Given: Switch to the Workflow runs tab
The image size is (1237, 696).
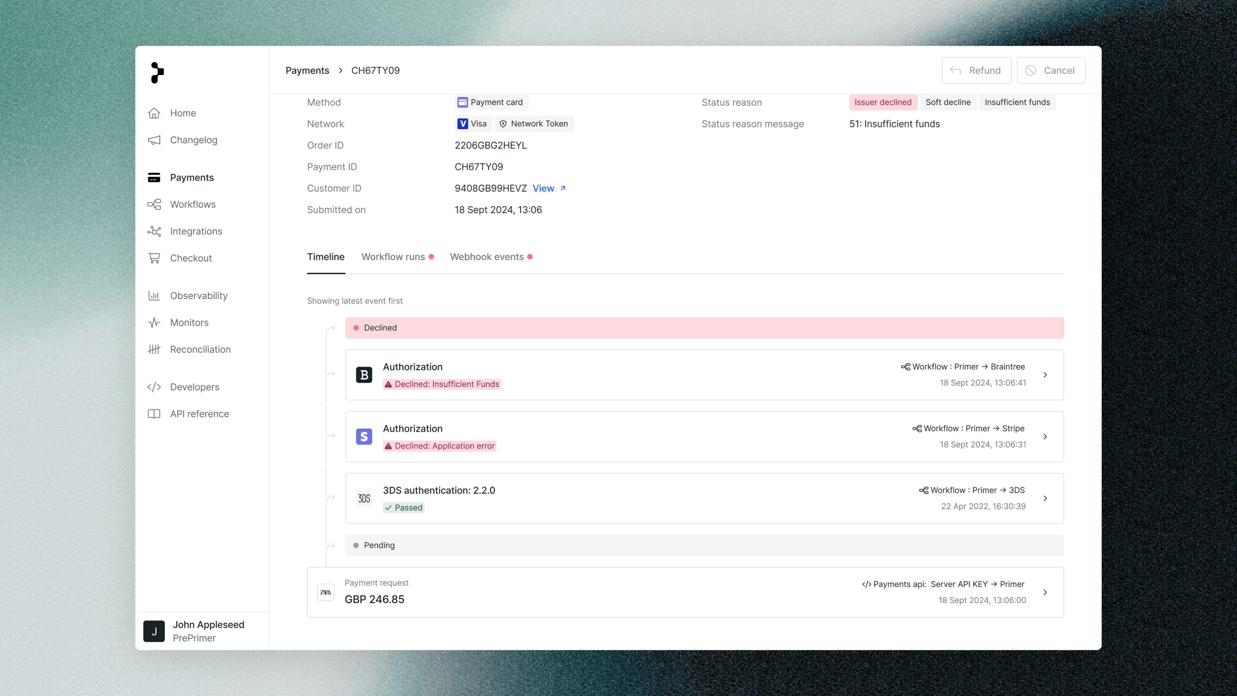Looking at the screenshot, I should click(x=393, y=257).
